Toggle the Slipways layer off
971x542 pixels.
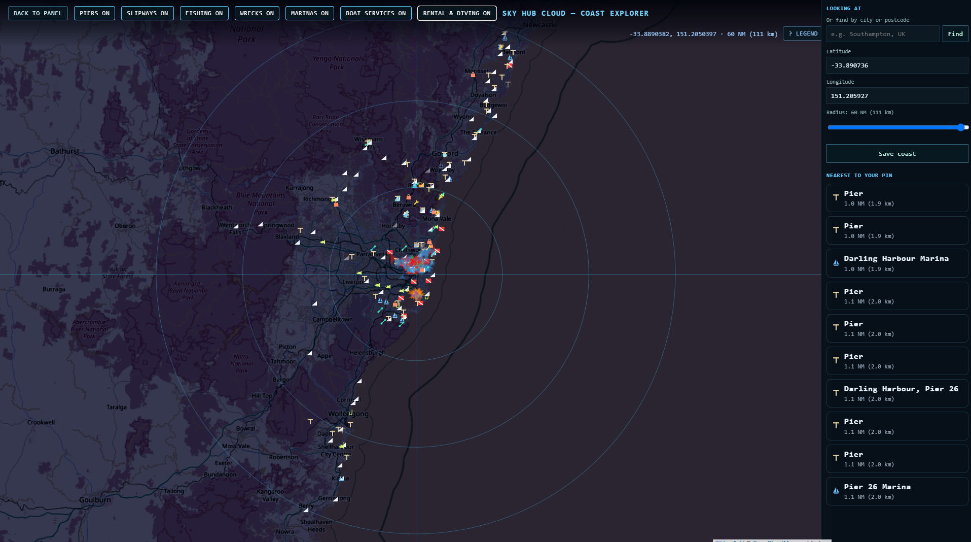[x=148, y=13]
